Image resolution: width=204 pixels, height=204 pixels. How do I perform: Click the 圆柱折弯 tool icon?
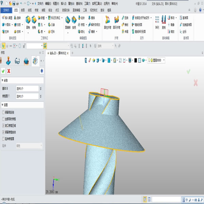pyautogui.click(x=107, y=21)
